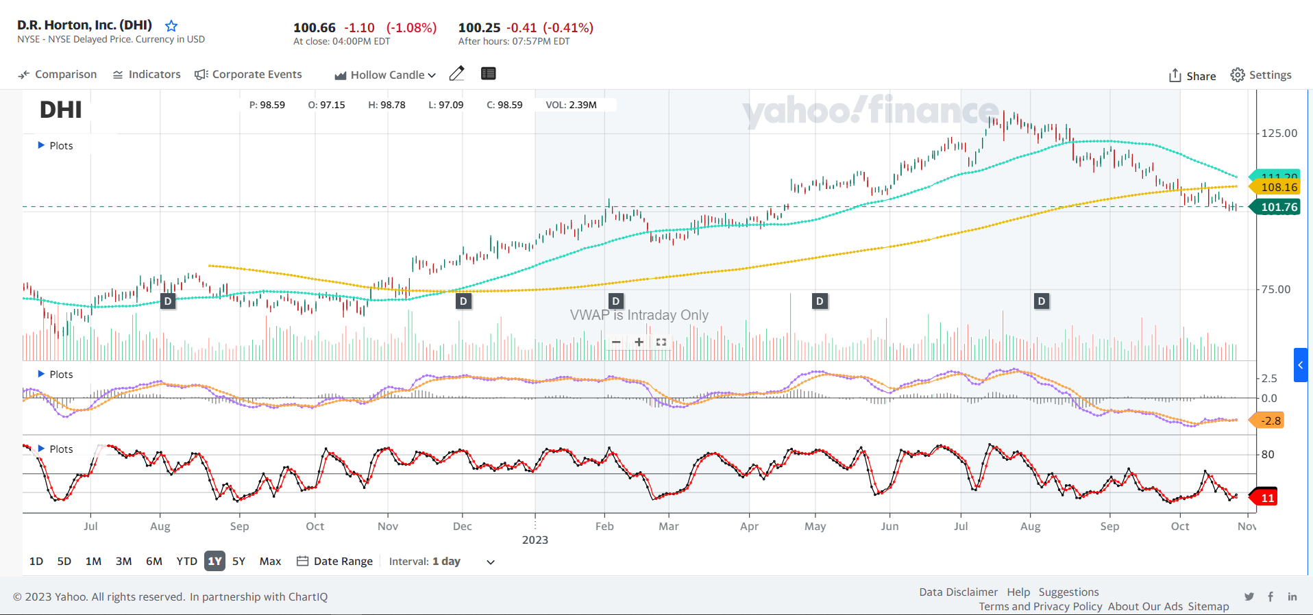Viewport: 1313px width, 615px height.
Task: Click the after hours price 100.25
Action: coord(479,27)
